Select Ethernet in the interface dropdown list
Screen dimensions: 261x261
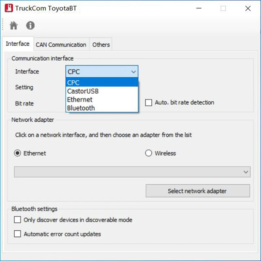point(102,100)
